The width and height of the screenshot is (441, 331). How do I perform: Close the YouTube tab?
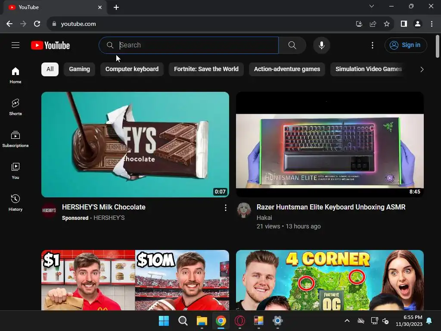click(x=100, y=7)
